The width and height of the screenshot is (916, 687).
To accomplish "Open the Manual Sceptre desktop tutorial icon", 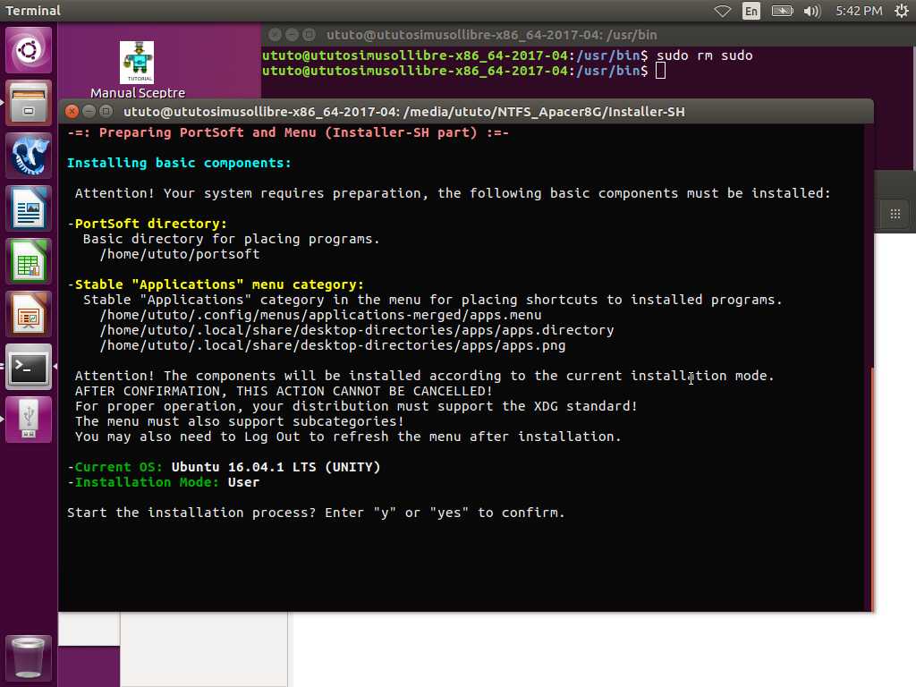I will (137, 69).
